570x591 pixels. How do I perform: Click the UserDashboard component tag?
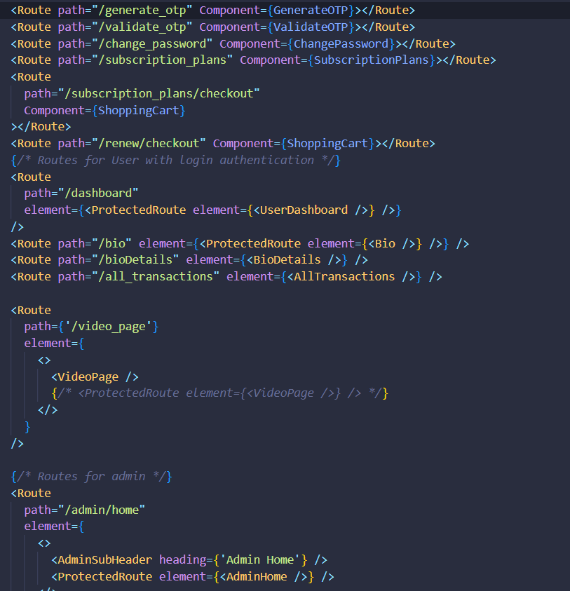click(x=306, y=210)
